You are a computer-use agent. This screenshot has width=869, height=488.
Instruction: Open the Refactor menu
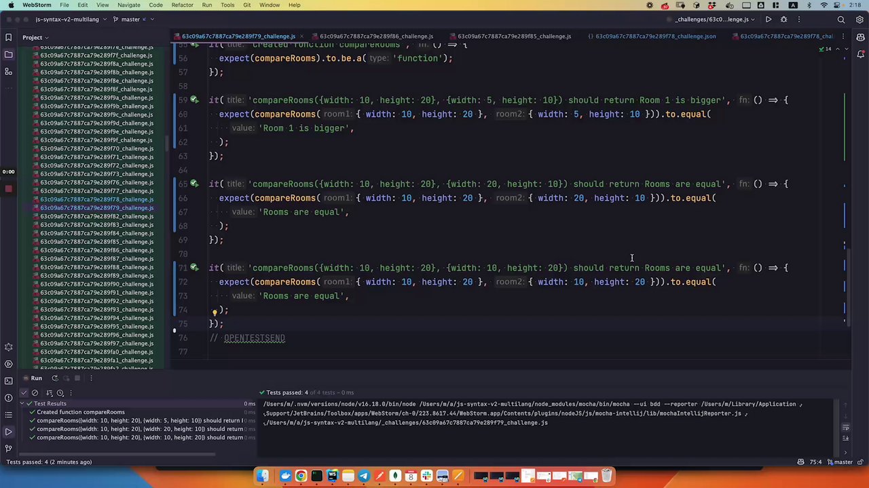pyautogui.click(x=182, y=5)
